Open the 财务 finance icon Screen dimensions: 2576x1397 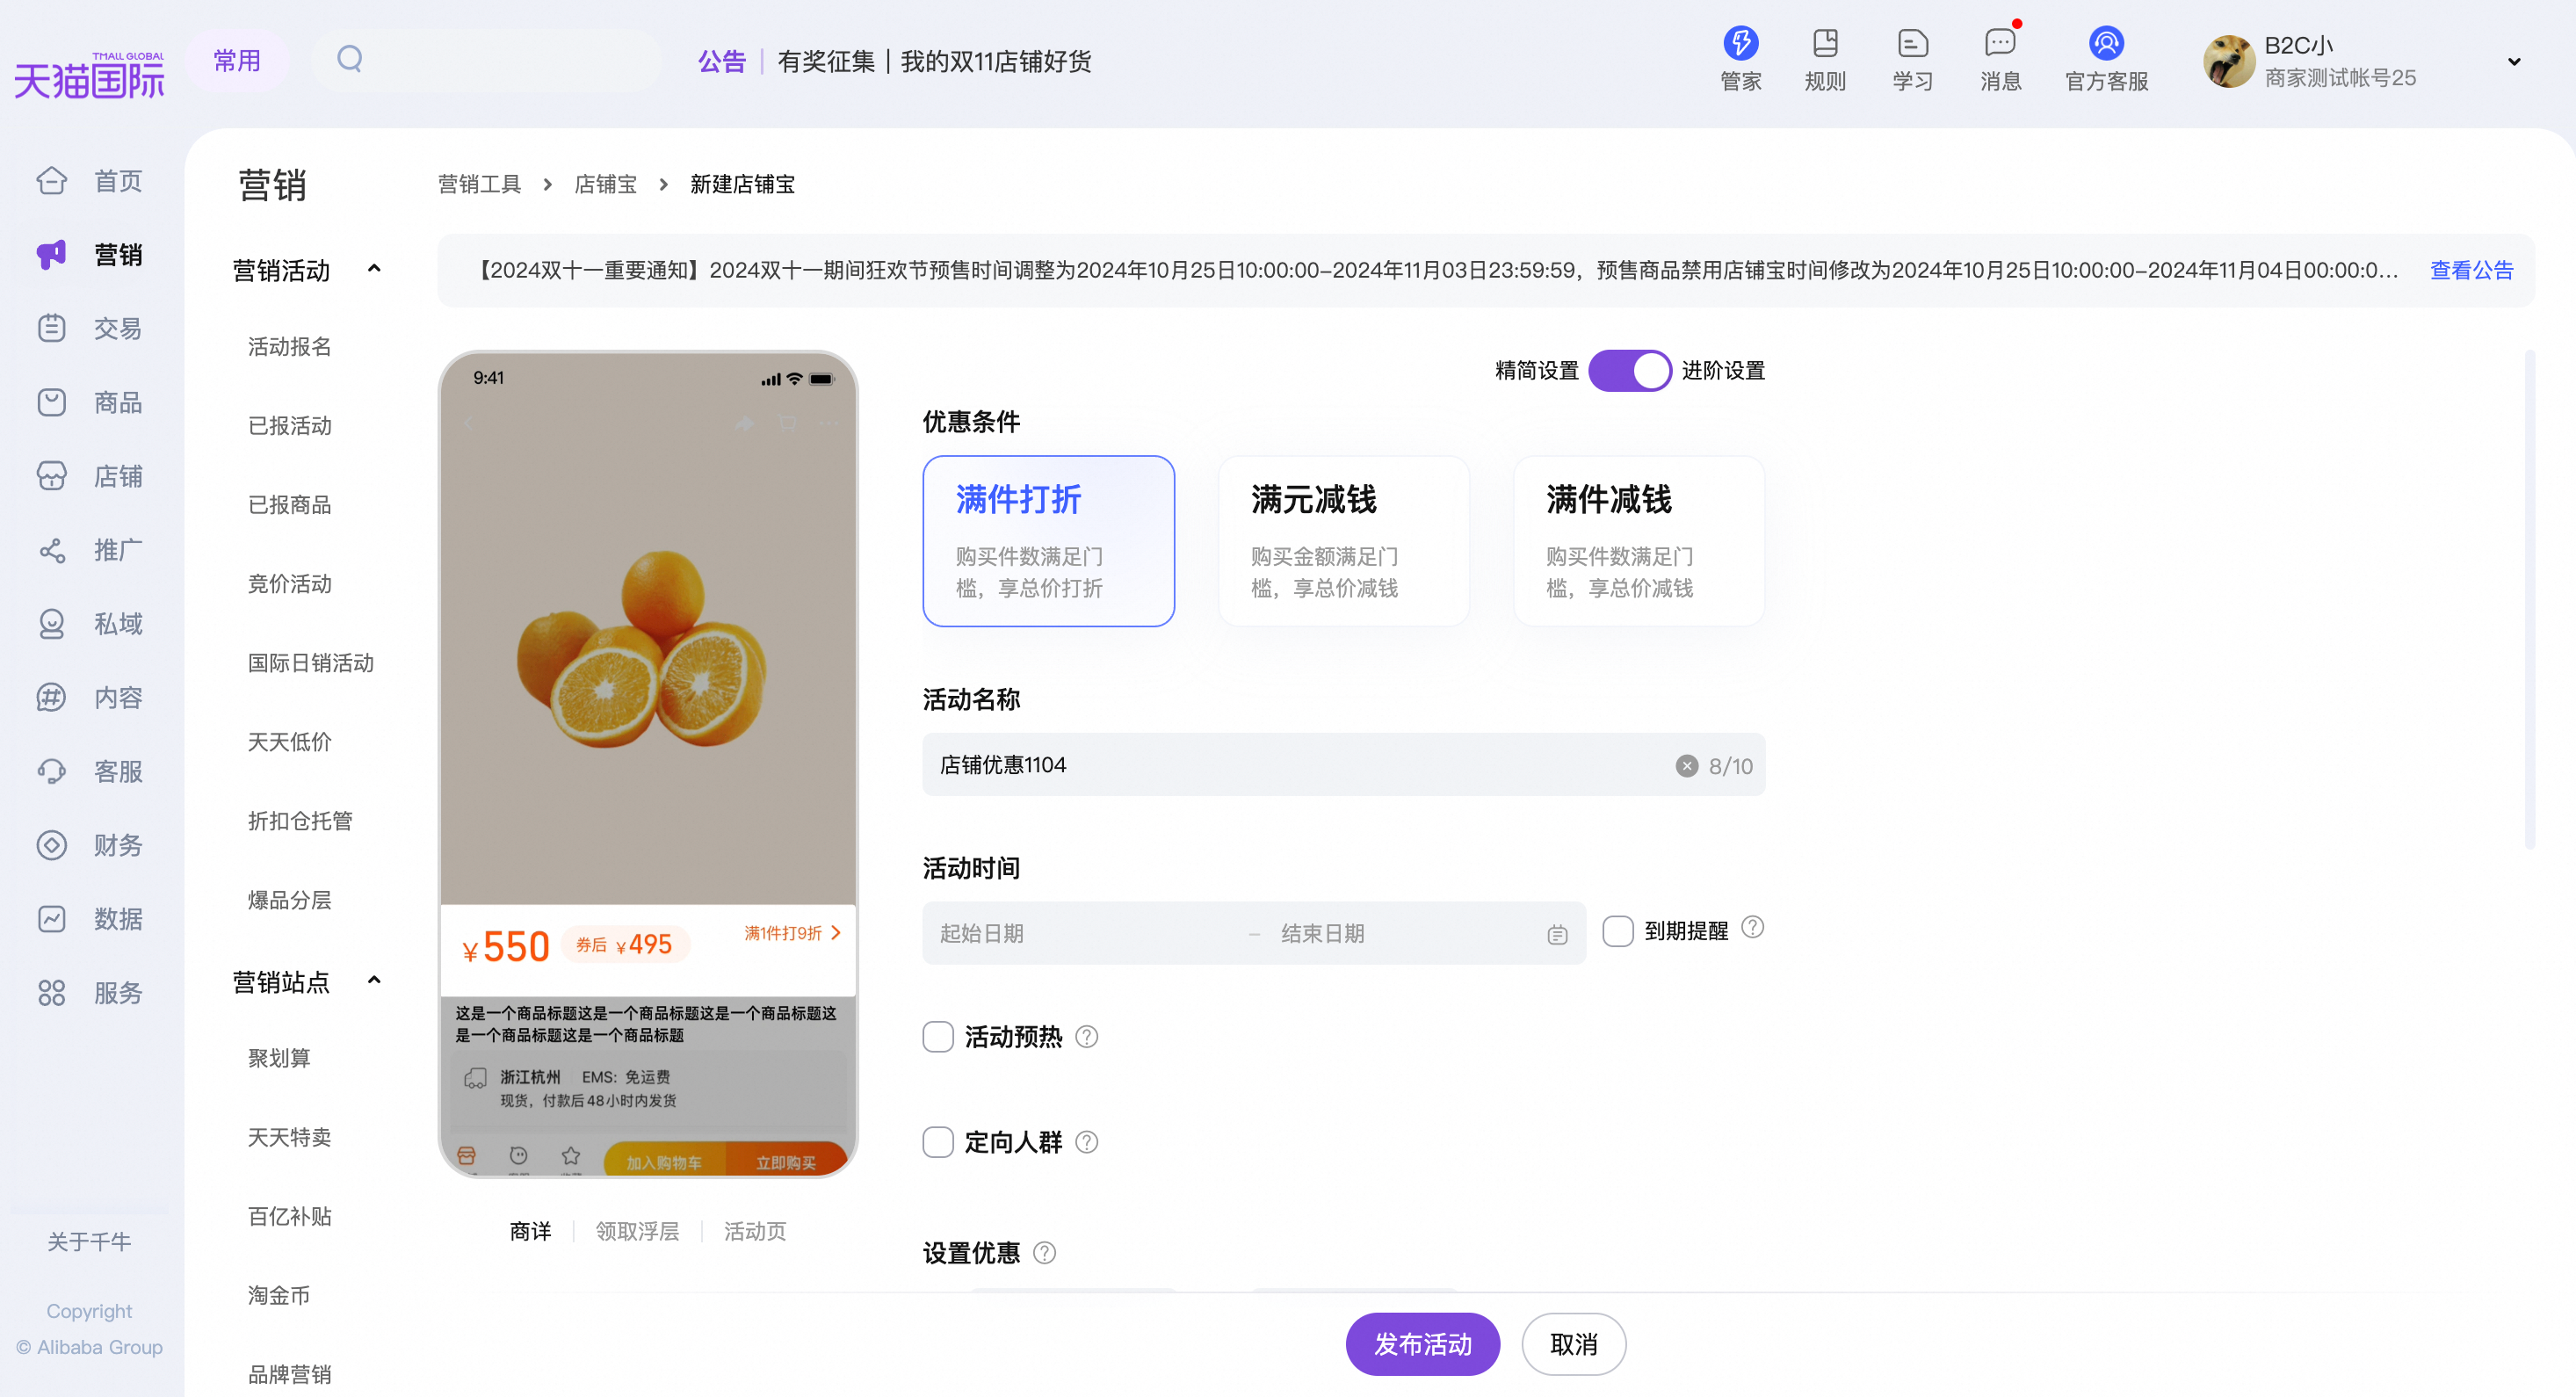point(51,845)
